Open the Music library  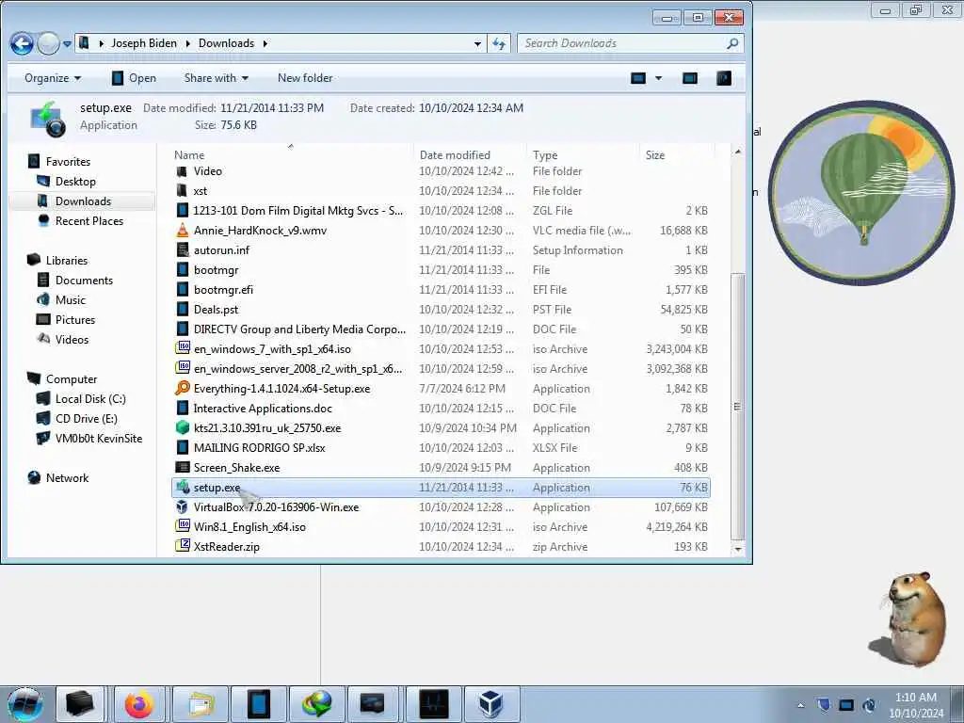point(70,300)
